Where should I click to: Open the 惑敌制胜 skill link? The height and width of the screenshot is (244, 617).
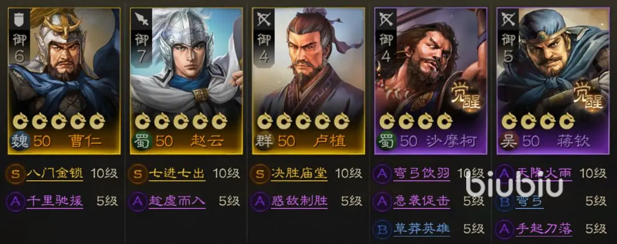pyautogui.click(x=299, y=202)
